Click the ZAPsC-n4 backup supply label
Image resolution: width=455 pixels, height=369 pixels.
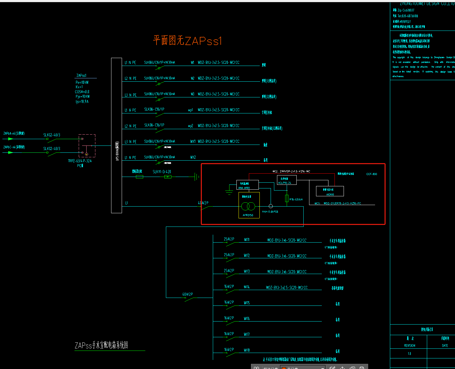pyautogui.click(x=14, y=147)
